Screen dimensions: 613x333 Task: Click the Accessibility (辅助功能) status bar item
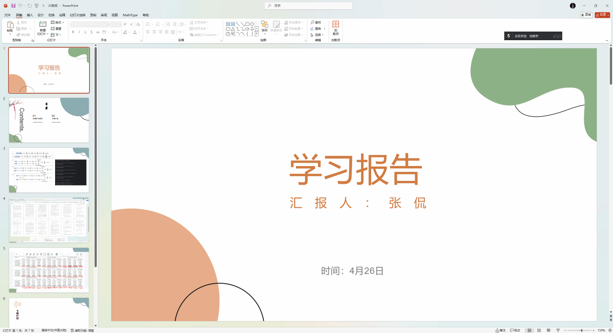pos(82,330)
